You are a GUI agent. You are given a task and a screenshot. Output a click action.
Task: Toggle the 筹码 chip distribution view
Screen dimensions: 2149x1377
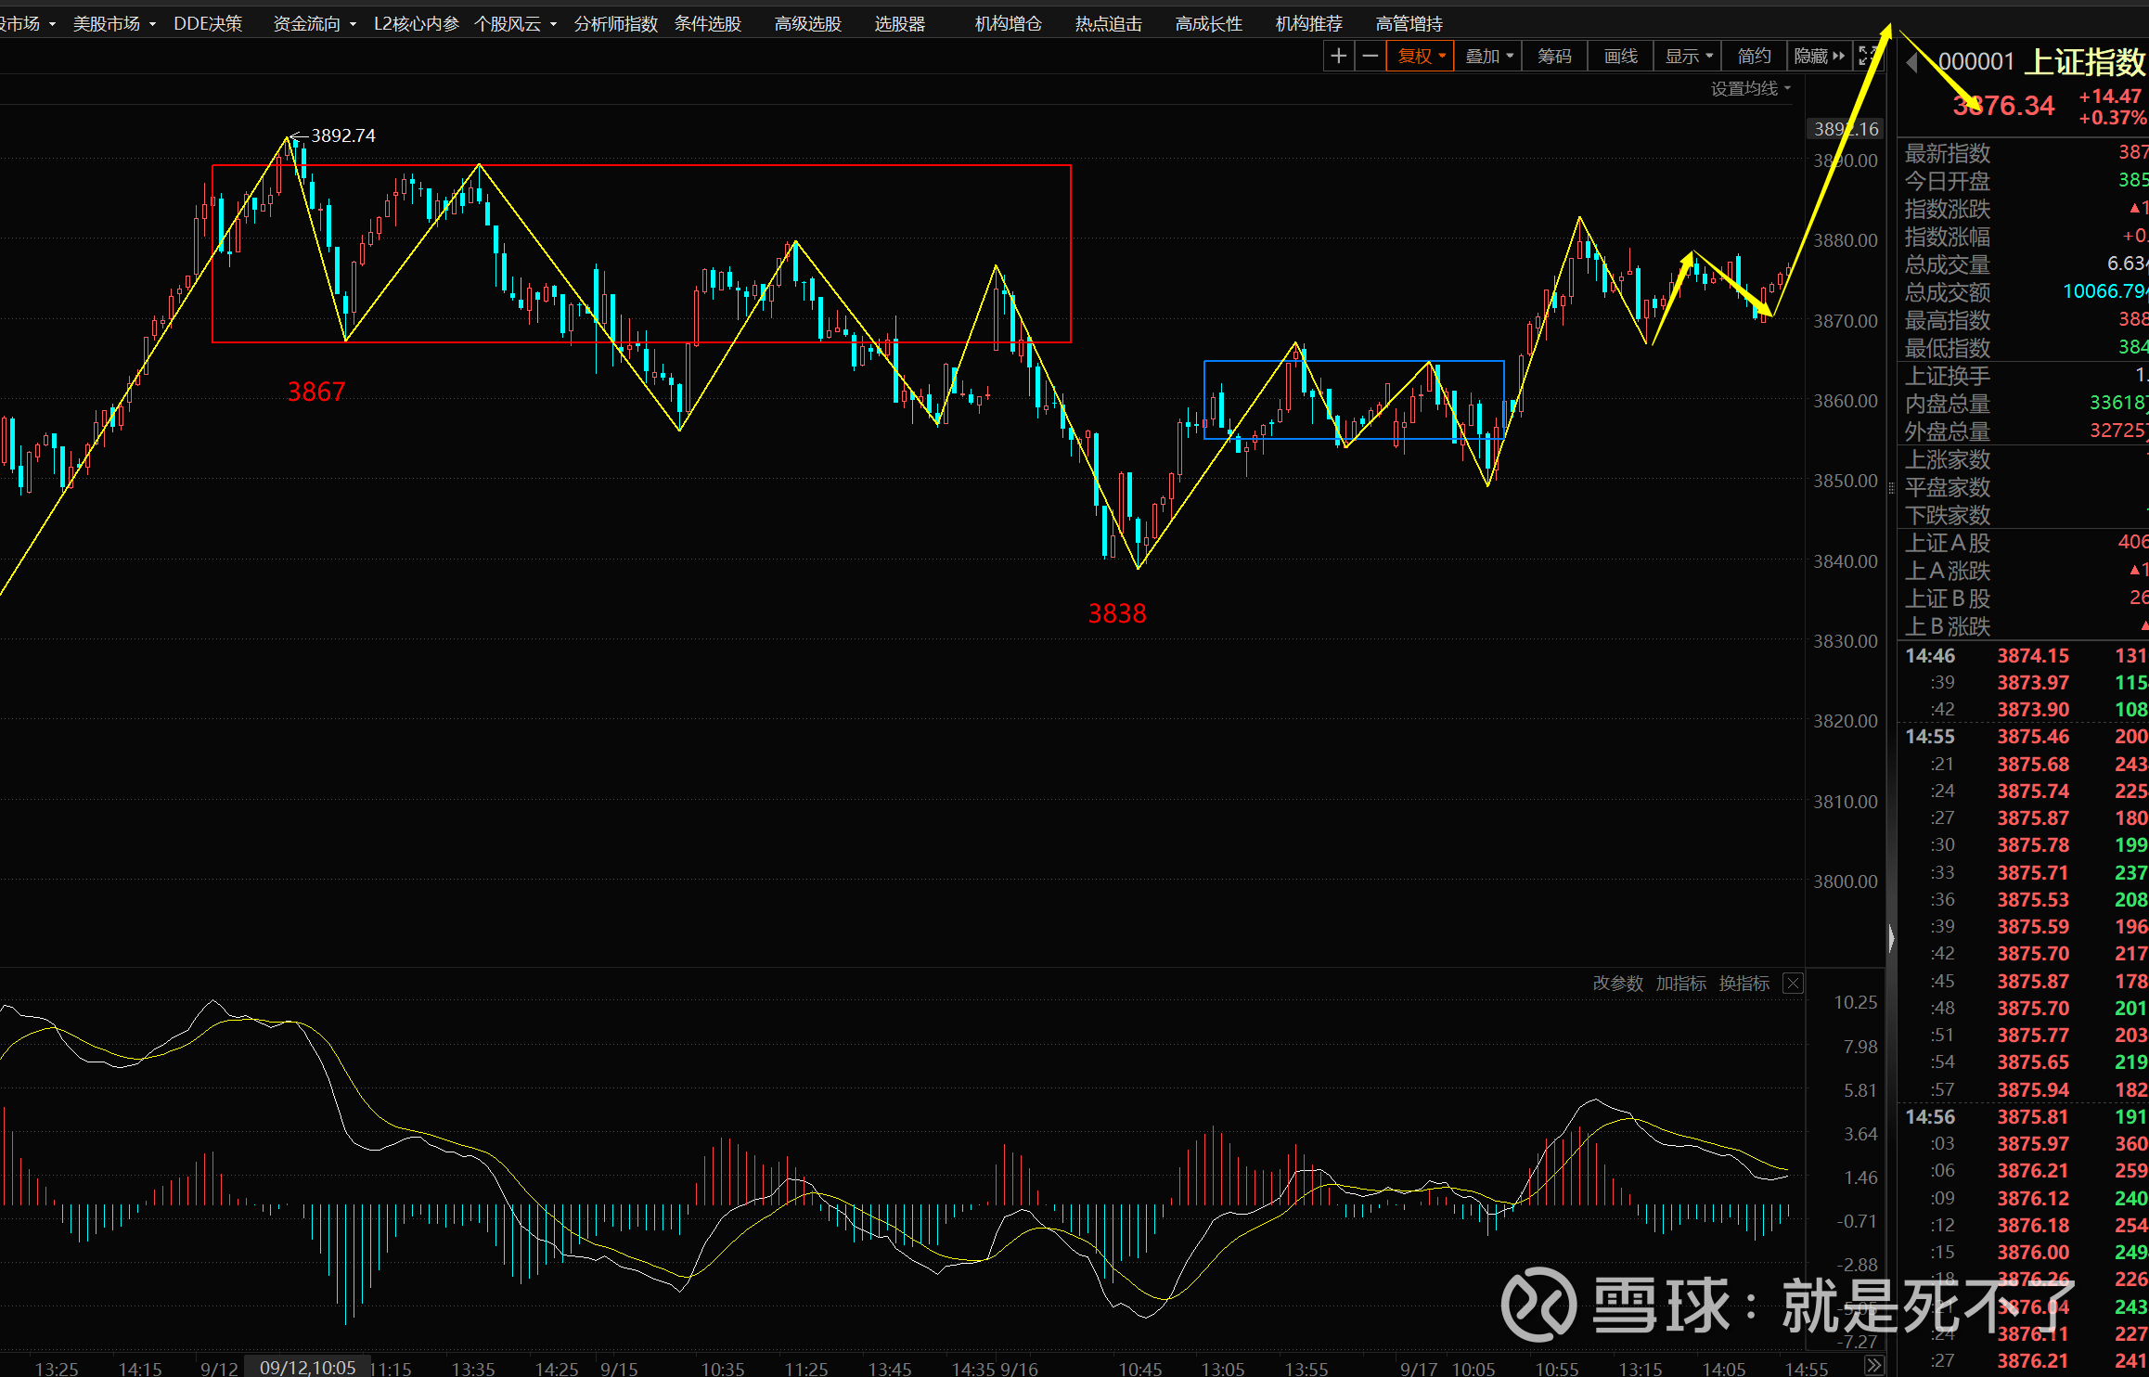1554,57
